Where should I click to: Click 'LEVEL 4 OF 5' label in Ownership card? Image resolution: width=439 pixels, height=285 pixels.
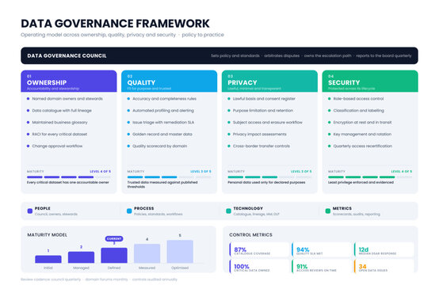tap(100, 172)
